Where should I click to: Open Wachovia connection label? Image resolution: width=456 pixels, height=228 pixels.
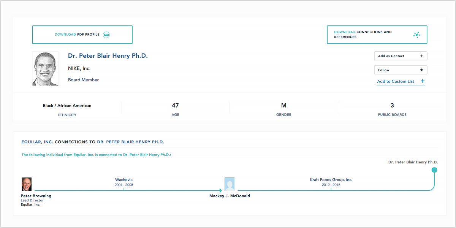(124, 180)
